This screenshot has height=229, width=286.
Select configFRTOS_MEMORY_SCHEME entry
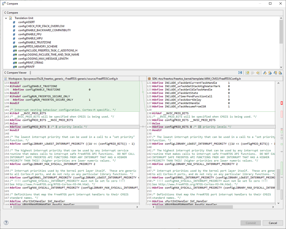click(38, 47)
